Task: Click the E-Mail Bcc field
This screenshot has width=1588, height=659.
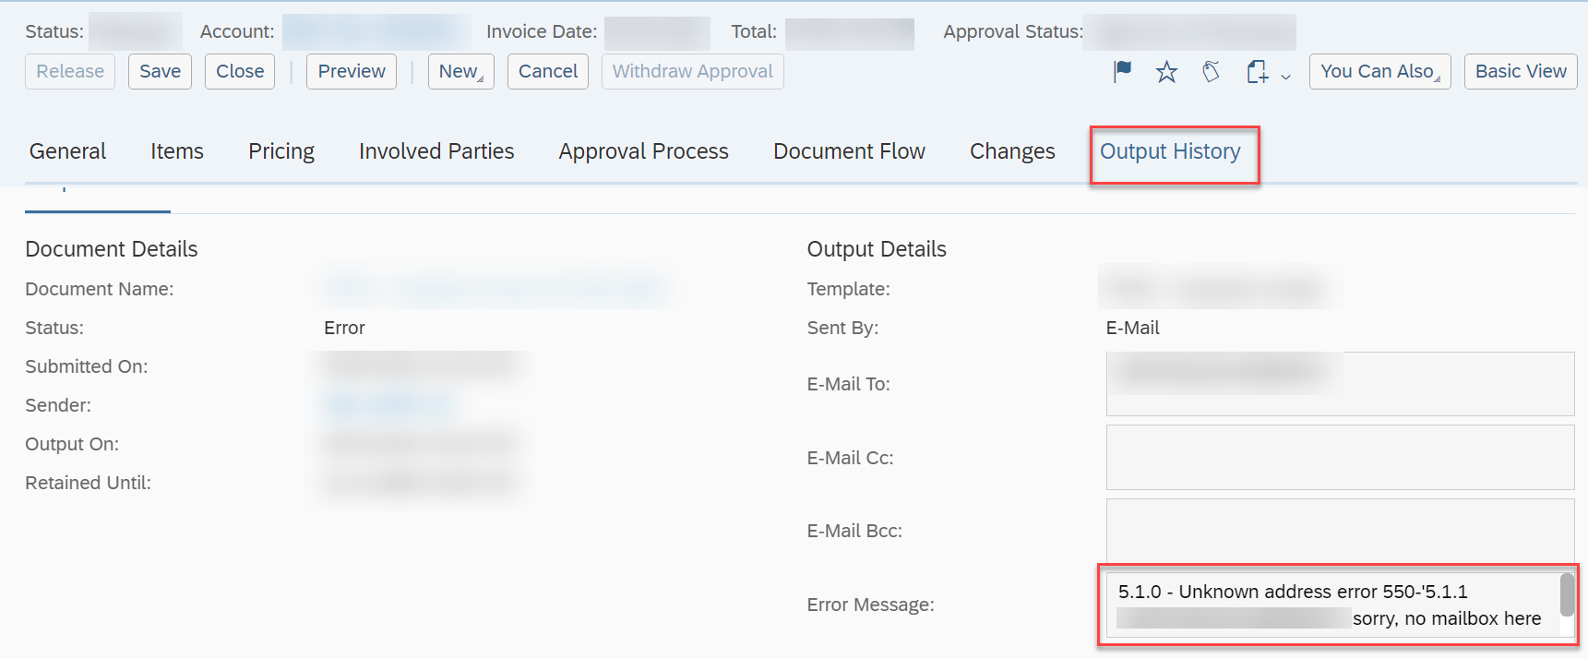Action: coord(1340,531)
